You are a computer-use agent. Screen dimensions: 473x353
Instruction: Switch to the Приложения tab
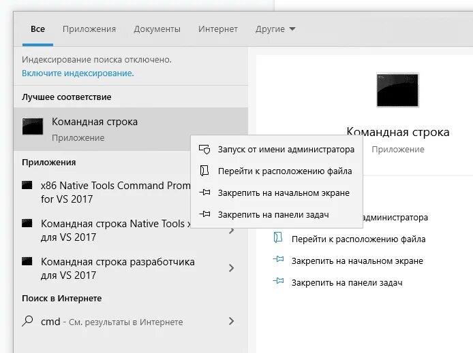(x=89, y=29)
